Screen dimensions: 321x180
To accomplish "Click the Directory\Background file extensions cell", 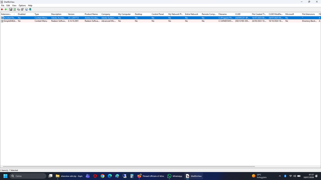I will tap(309, 21).
